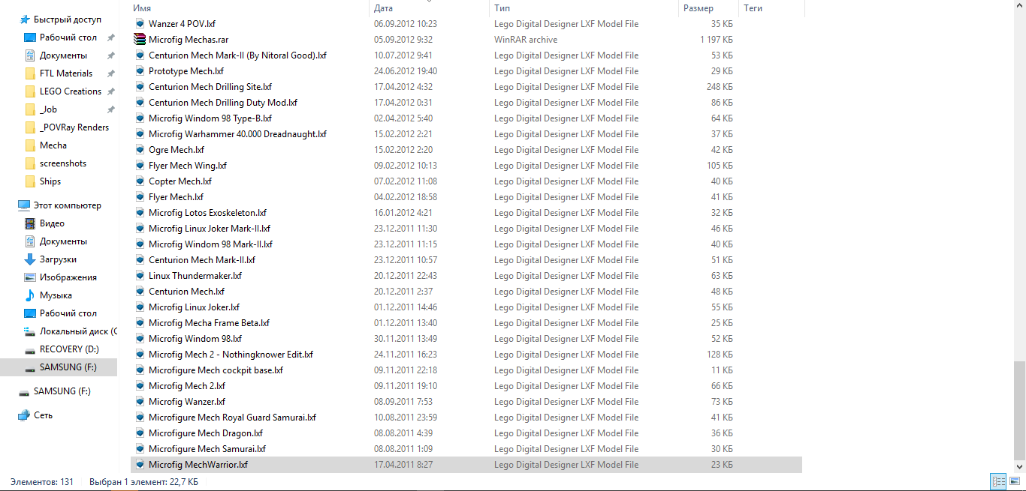Click status bar text Элементов: 131

[42, 482]
